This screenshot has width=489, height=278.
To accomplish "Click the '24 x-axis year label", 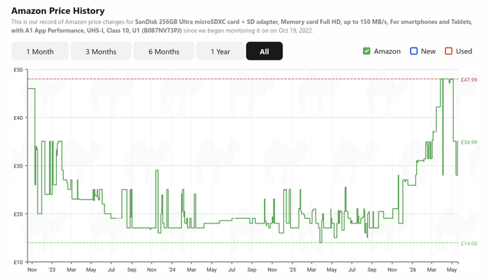I will (x=172, y=270).
